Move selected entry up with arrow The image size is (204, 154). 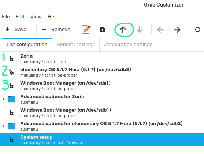point(123,30)
